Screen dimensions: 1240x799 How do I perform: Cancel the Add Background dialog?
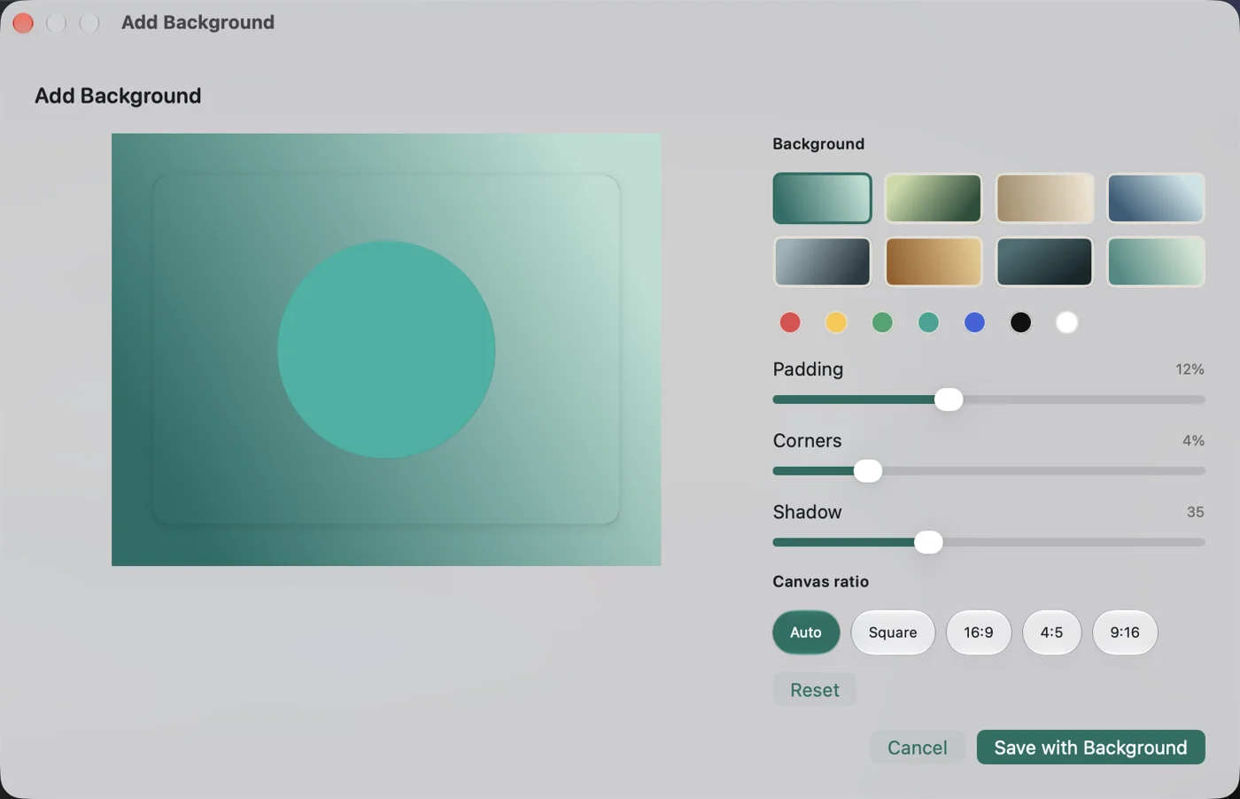(x=918, y=748)
